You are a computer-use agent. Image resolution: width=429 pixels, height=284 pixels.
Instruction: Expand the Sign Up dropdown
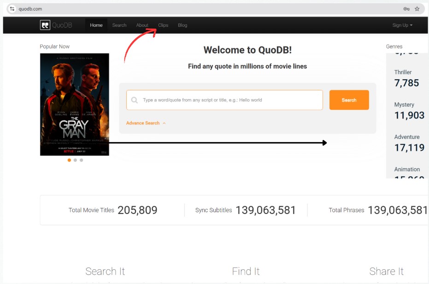402,25
